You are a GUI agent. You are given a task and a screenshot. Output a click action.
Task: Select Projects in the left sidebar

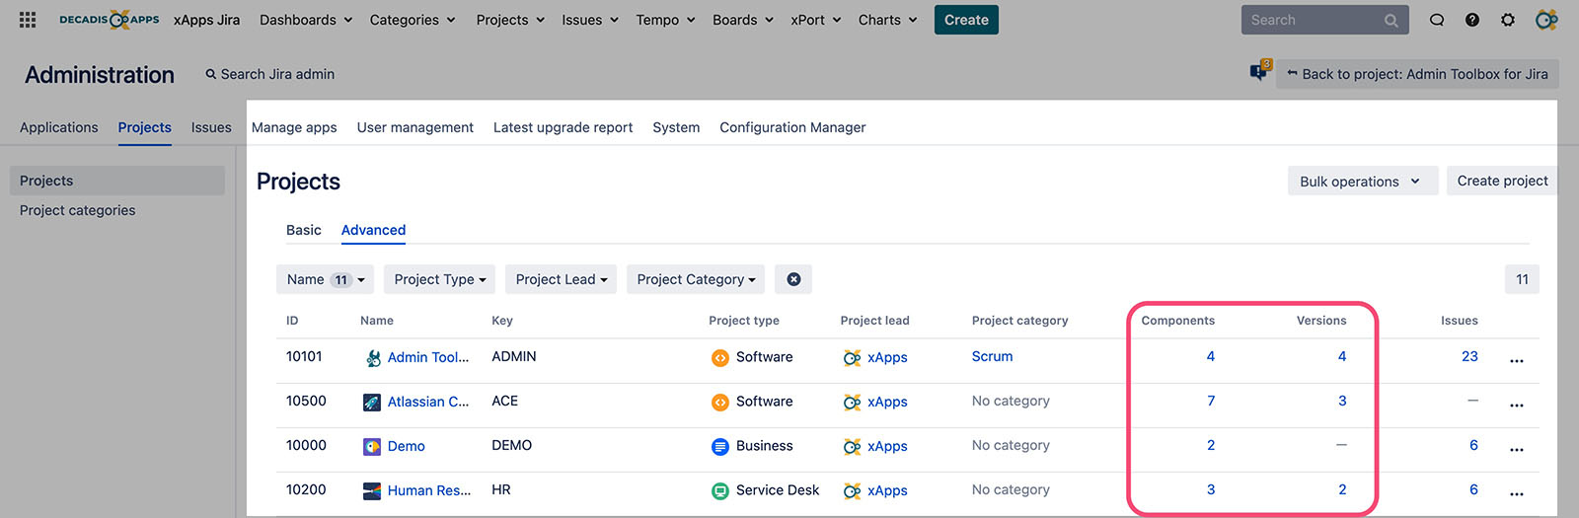pyautogui.click(x=117, y=181)
